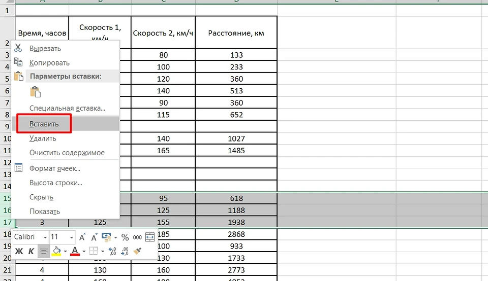Viewport: 488px width, 281px height.
Task: Apply yellow fill color from mini toolbar
Action: (x=56, y=251)
